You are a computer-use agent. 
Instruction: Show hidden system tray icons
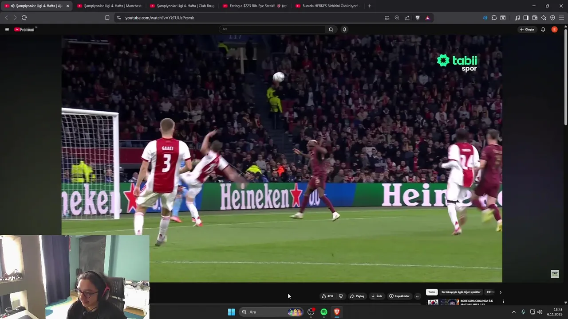point(514,312)
